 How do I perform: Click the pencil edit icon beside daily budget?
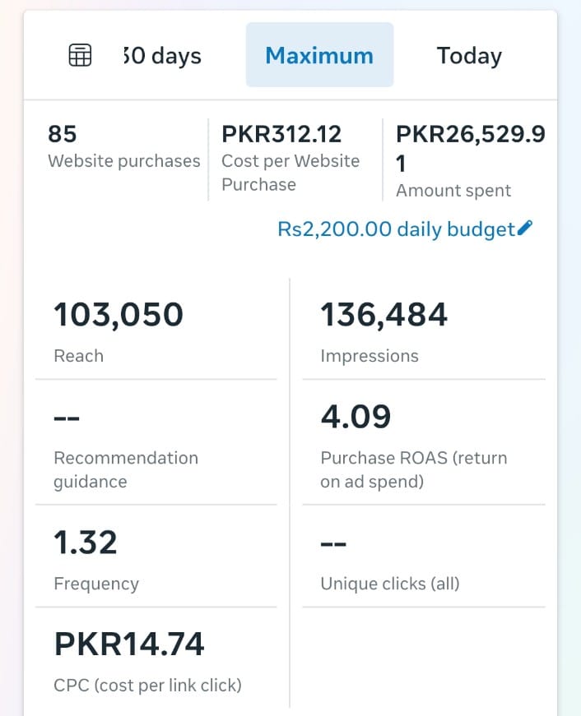tap(525, 229)
